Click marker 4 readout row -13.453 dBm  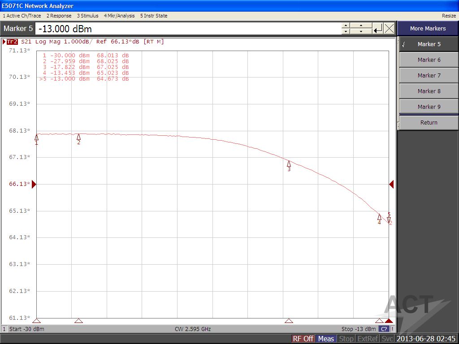(86, 73)
